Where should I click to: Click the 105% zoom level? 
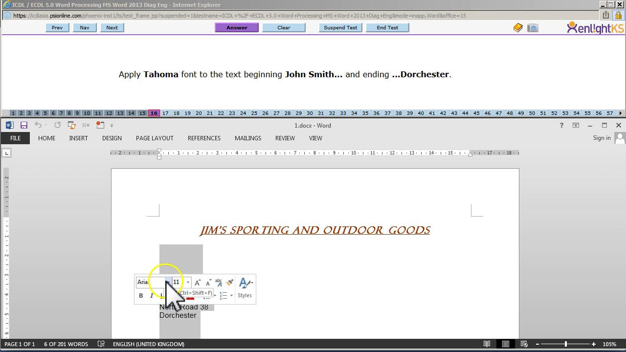coord(609,344)
